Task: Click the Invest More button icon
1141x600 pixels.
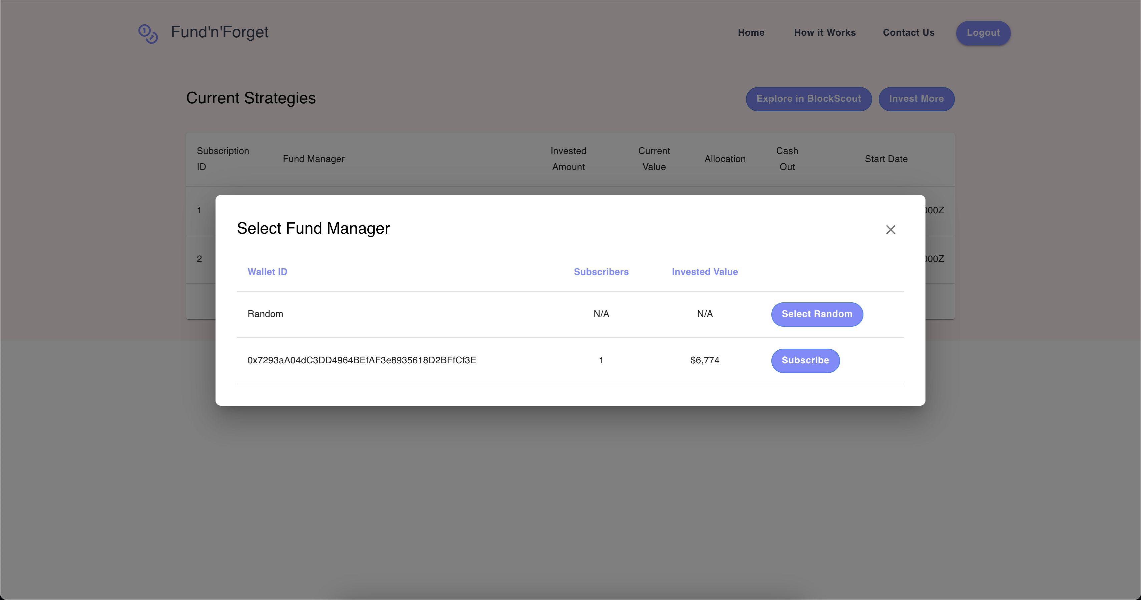Action: point(916,99)
